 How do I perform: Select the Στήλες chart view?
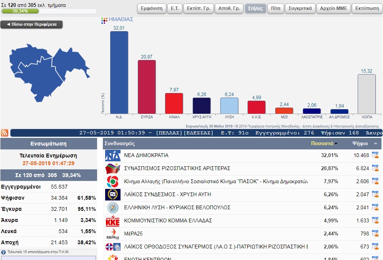255,8
